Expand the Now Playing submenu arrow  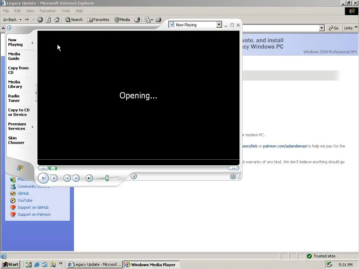pos(33,43)
